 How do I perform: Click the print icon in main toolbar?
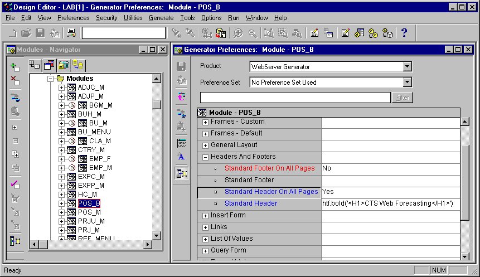[x=71, y=33]
